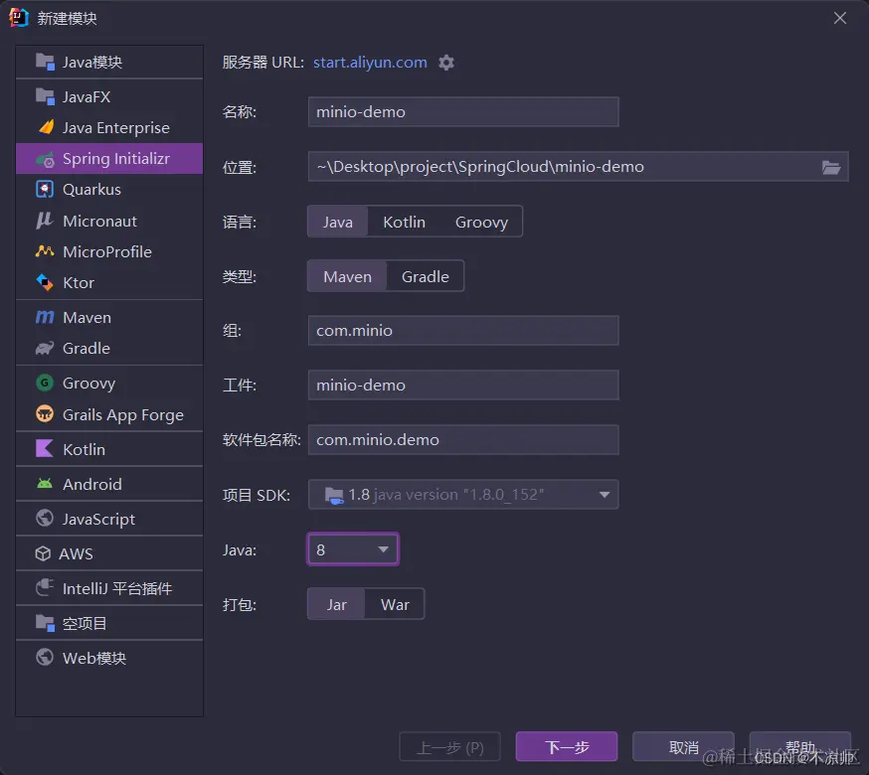
Task: Select the Java Enterprise entry text
Action: [x=115, y=128]
